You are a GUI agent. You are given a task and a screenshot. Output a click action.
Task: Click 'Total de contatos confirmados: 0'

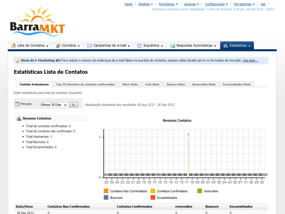click(48, 126)
